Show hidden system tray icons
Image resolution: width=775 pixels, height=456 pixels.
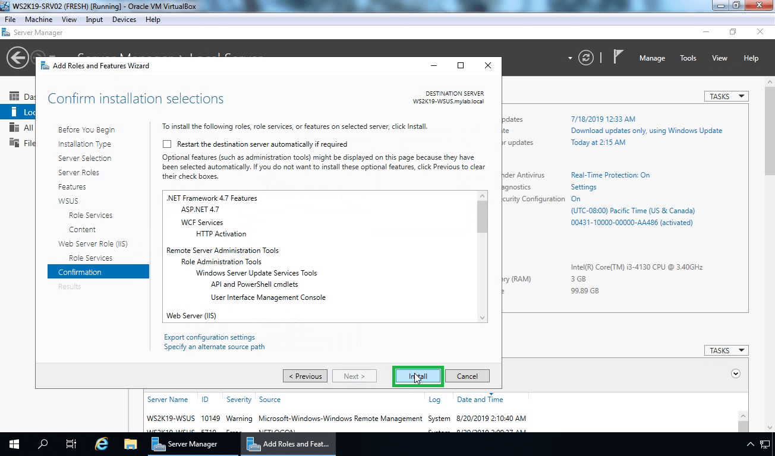(751, 444)
